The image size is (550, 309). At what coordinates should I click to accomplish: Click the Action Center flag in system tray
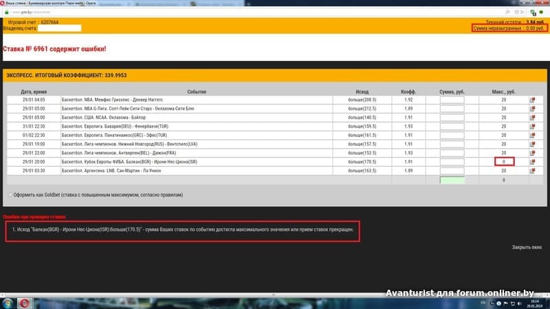click(x=505, y=304)
